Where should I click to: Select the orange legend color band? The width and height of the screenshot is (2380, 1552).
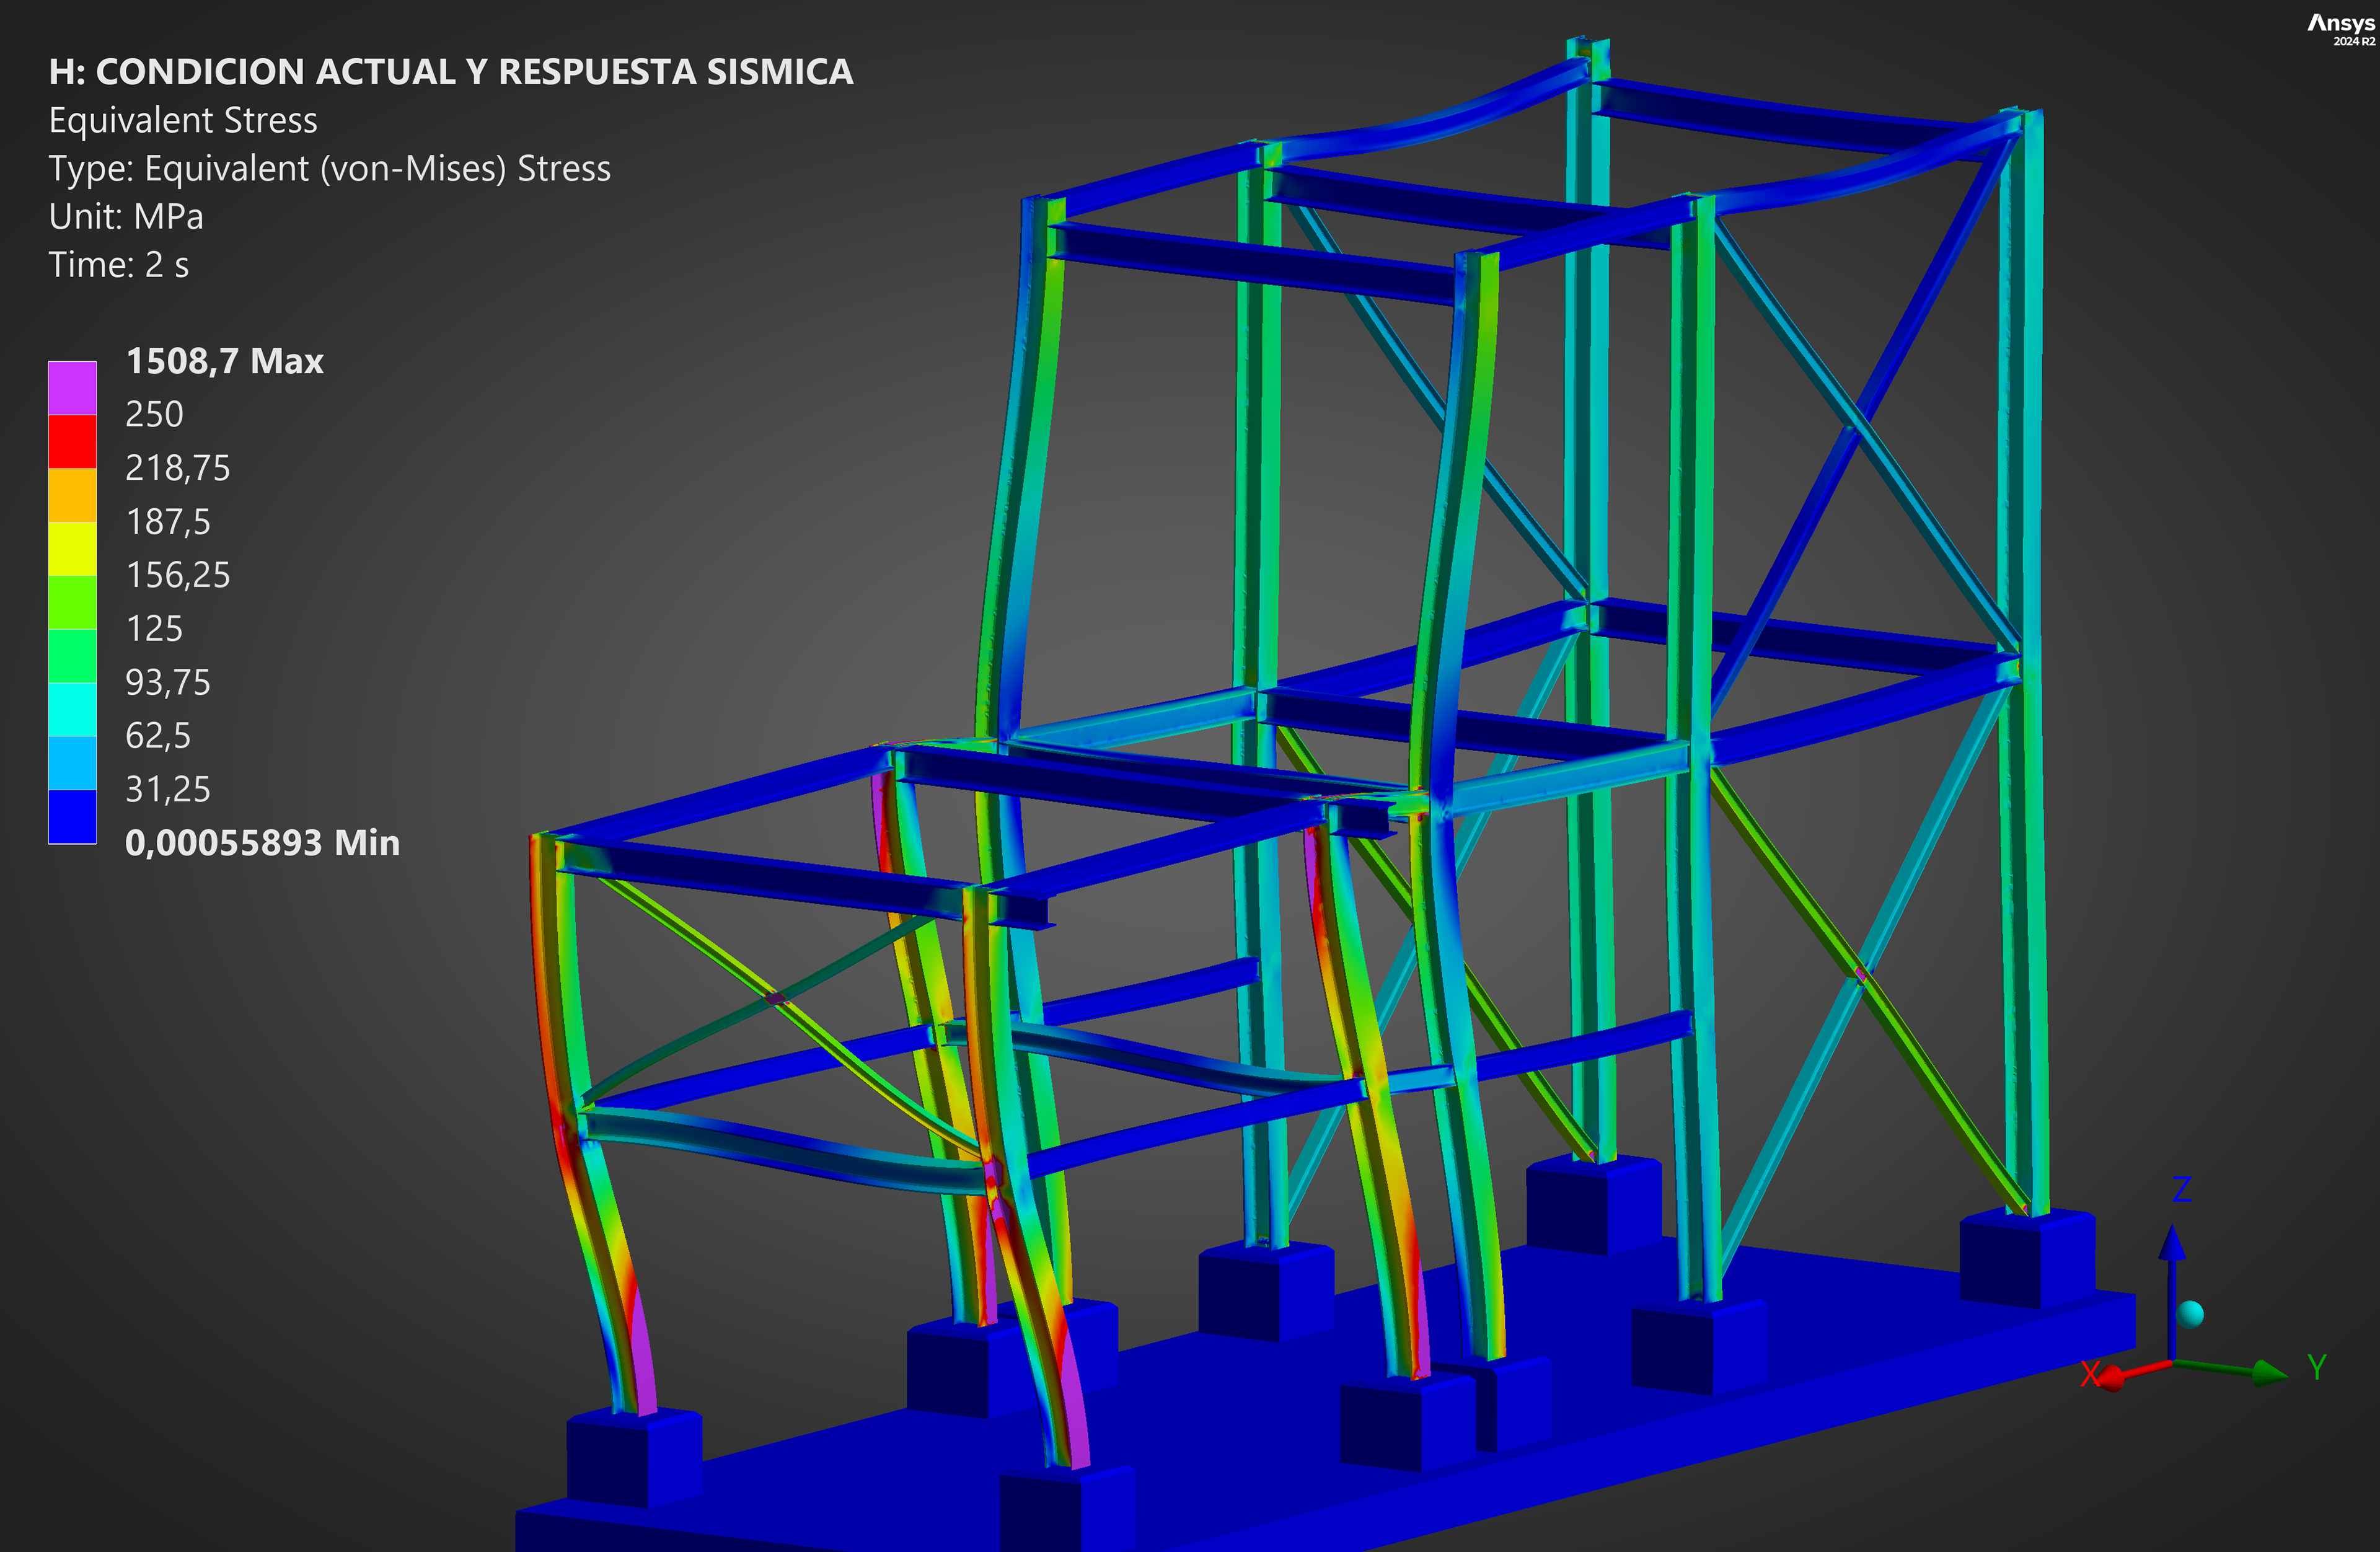point(72,495)
